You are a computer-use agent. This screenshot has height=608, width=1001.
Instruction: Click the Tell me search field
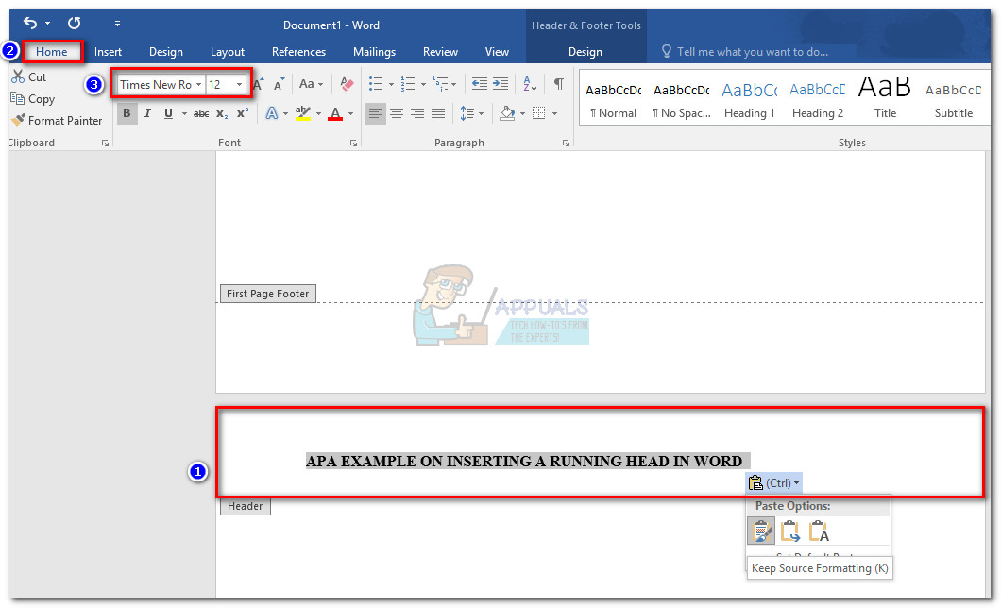pyautogui.click(x=752, y=52)
